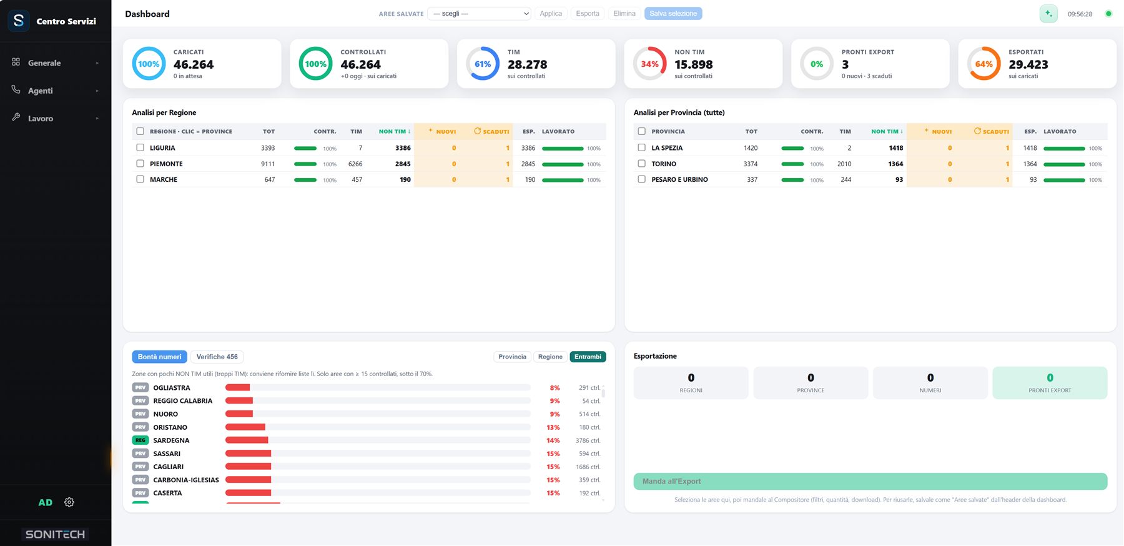Viewport: 1124px width, 546px height.
Task: Click the Elimina button
Action: tap(624, 14)
